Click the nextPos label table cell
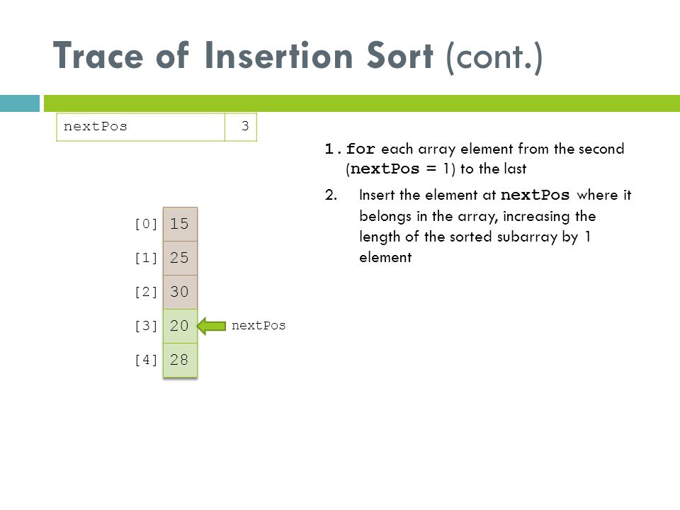The image size is (680, 510). click(x=140, y=127)
